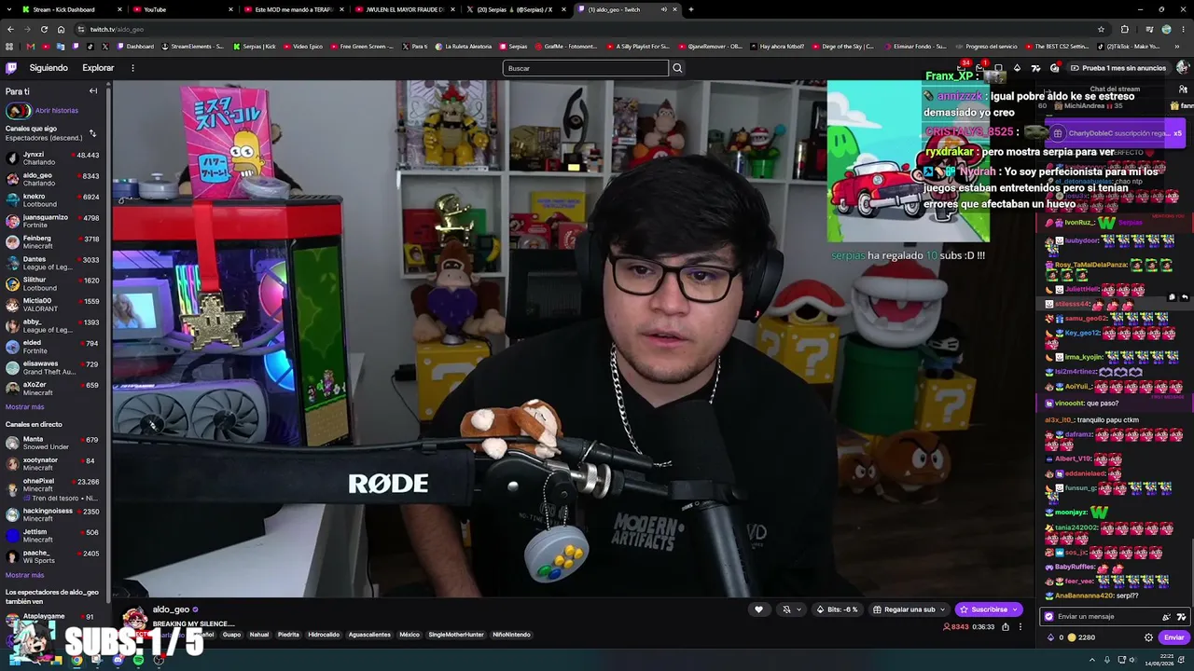Open the 7TV emote menu in chat input

click(1181, 617)
